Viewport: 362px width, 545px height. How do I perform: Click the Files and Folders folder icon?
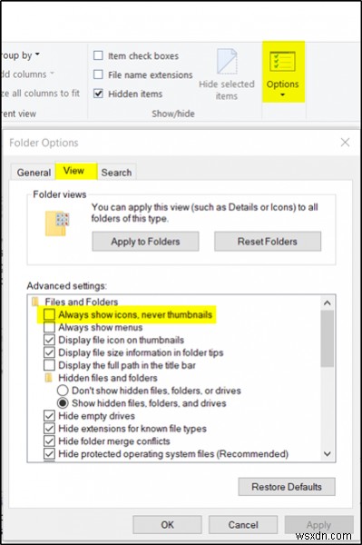coord(35,302)
